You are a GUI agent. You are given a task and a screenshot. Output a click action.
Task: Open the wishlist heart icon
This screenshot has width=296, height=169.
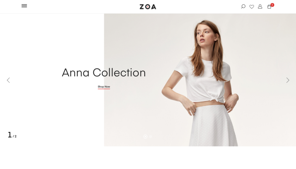(x=252, y=7)
